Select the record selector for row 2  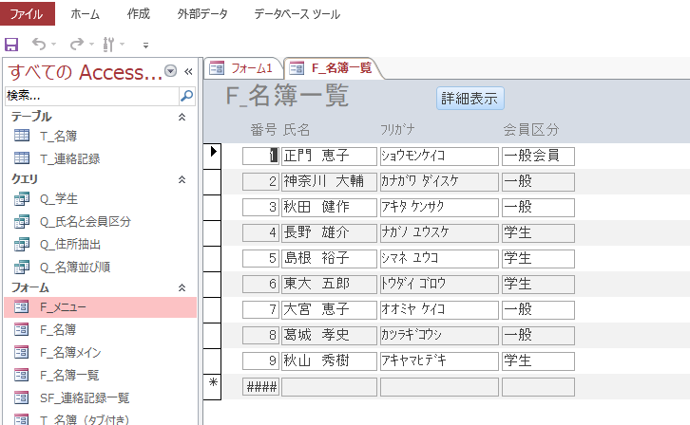(x=213, y=181)
